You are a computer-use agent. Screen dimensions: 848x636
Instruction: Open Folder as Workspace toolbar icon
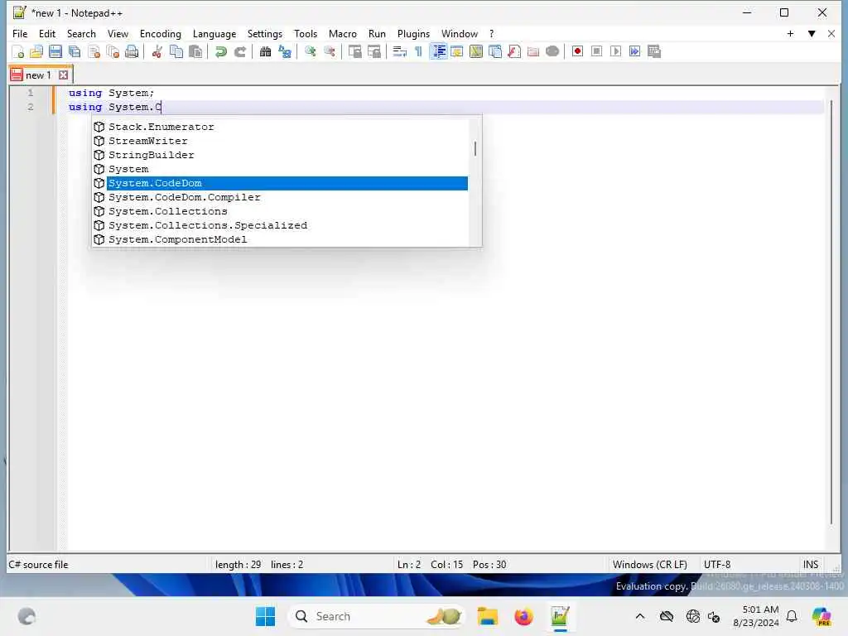click(x=533, y=51)
